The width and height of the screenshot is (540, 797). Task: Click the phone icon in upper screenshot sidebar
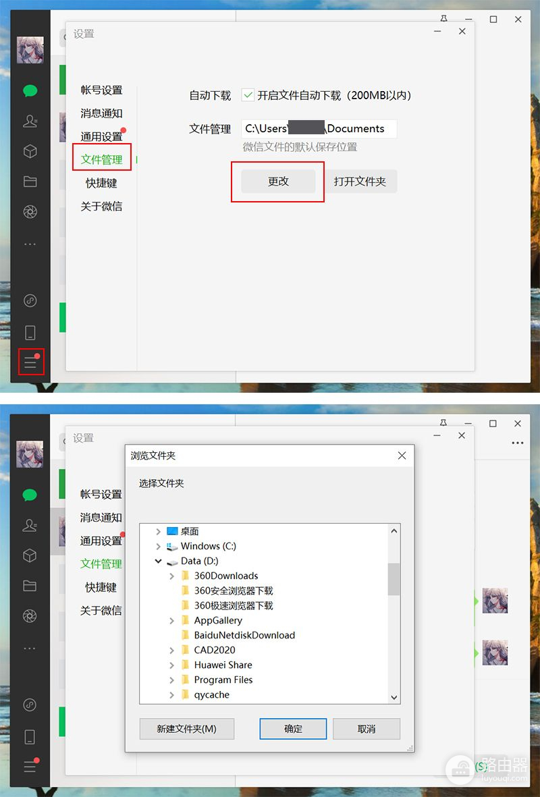click(x=30, y=333)
